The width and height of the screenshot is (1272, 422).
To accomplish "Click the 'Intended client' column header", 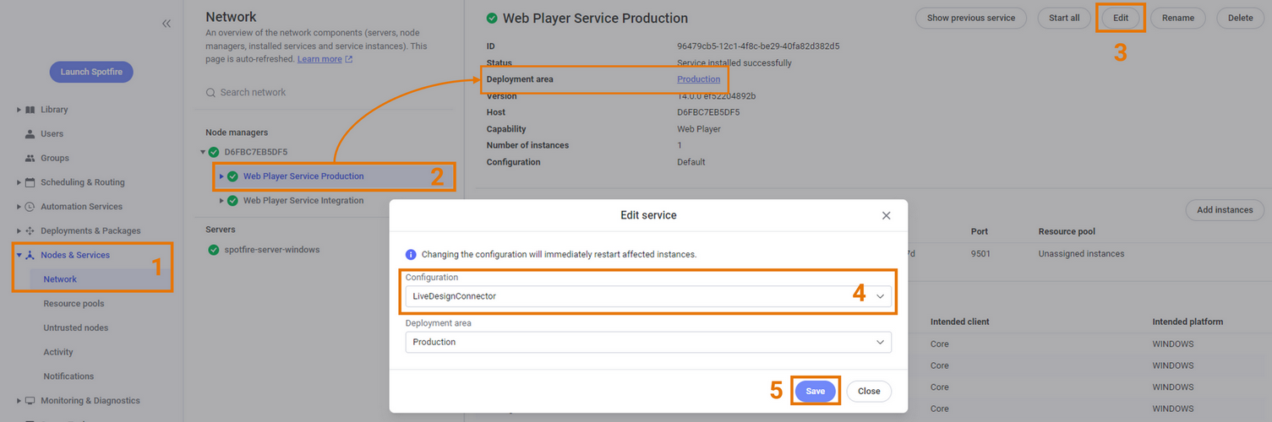I will coord(959,322).
